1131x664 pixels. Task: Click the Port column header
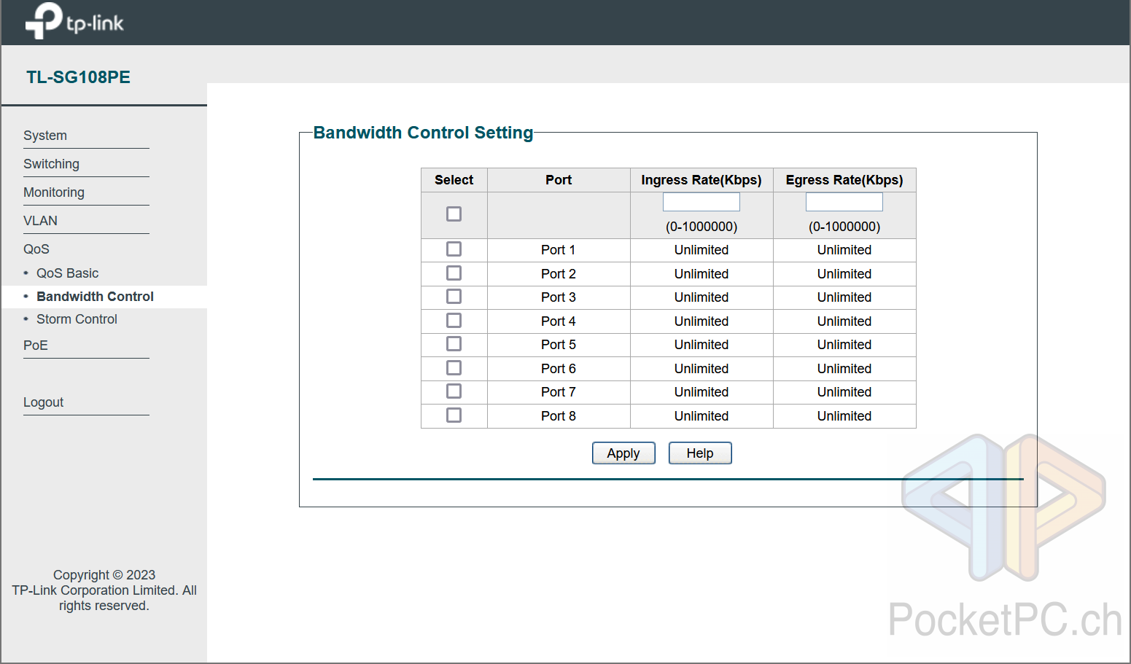559,180
